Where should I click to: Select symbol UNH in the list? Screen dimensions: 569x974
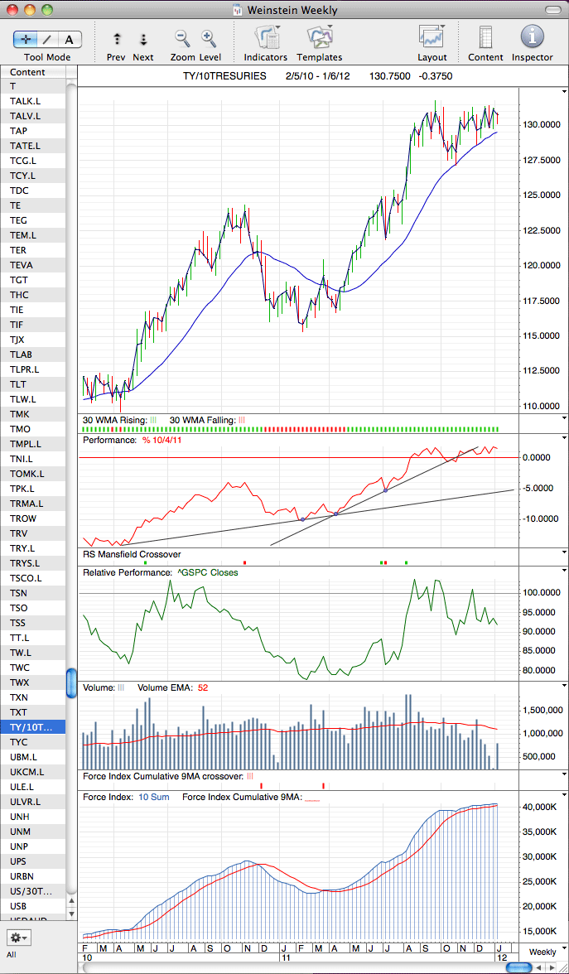pyautogui.click(x=33, y=817)
